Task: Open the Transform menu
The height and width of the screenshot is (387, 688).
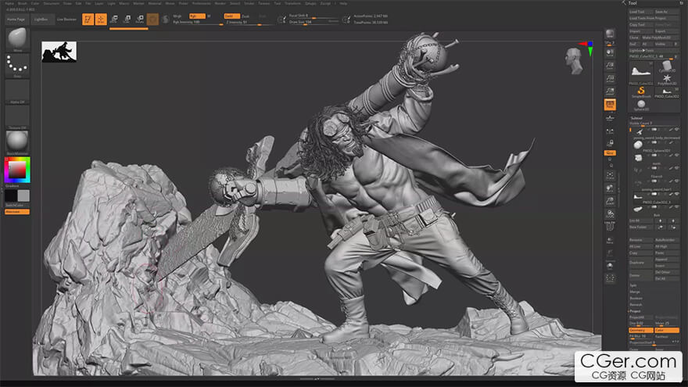Action: click(x=292, y=3)
